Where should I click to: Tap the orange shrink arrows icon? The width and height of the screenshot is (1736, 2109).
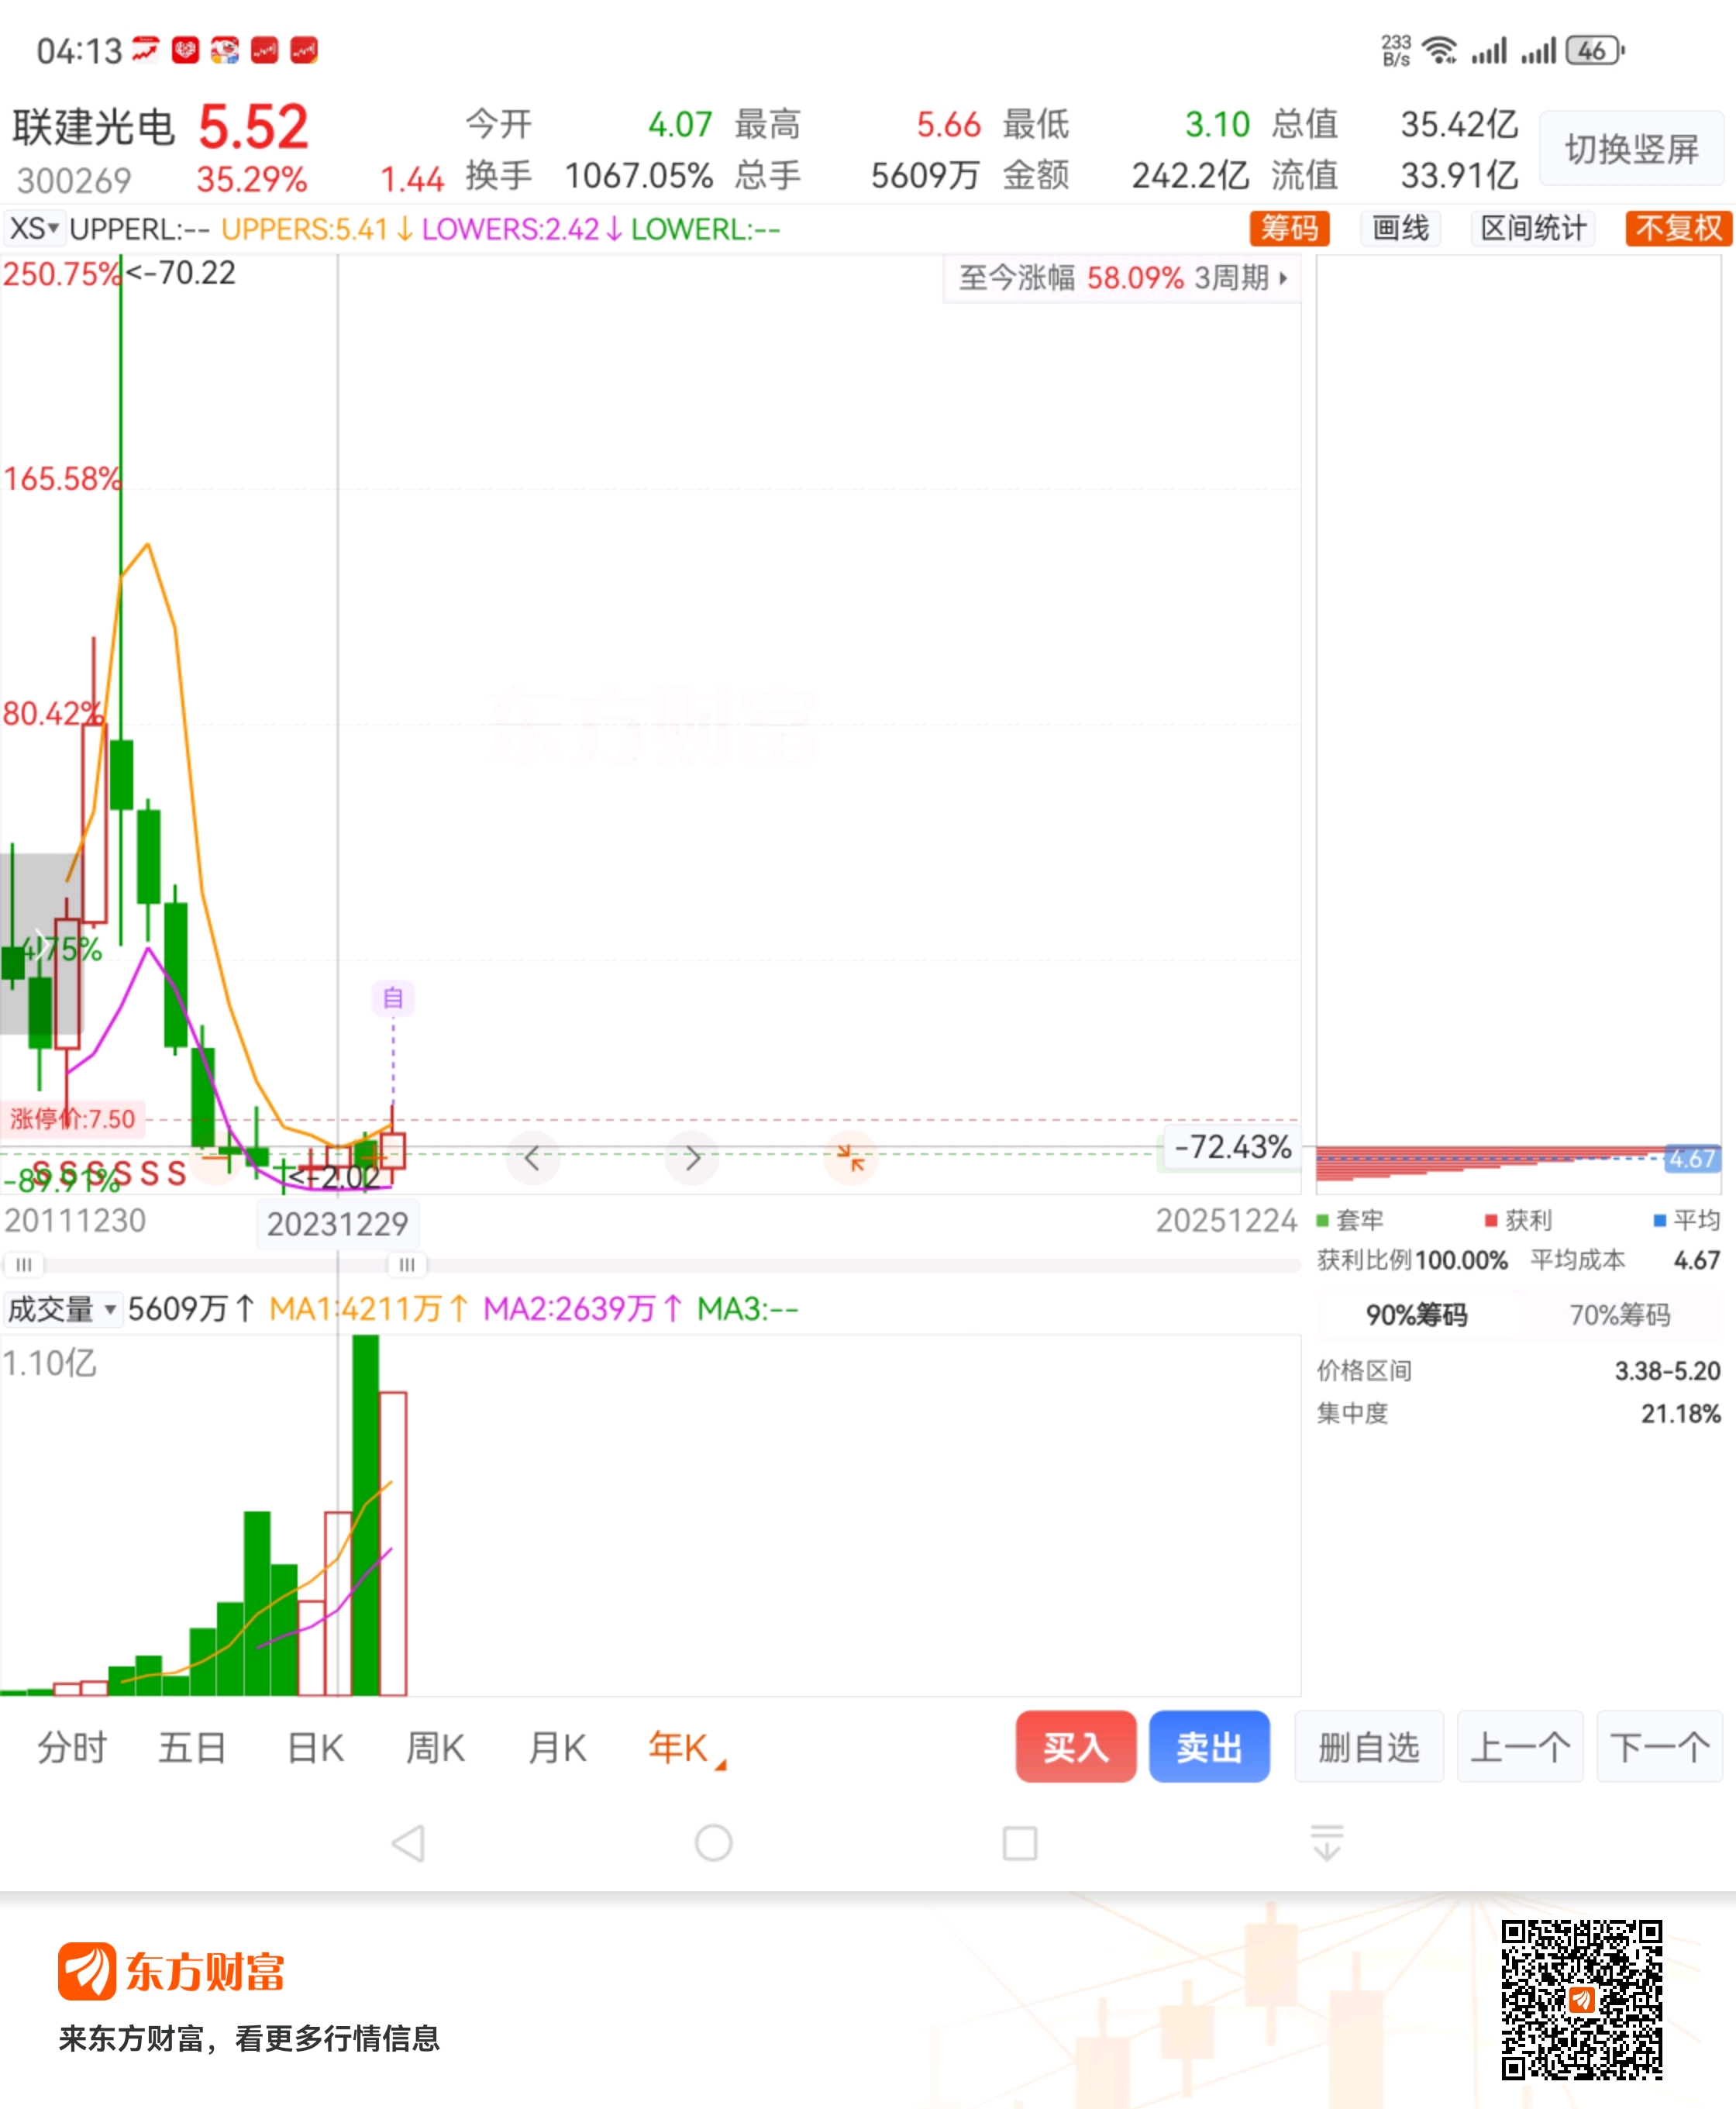coord(850,1158)
